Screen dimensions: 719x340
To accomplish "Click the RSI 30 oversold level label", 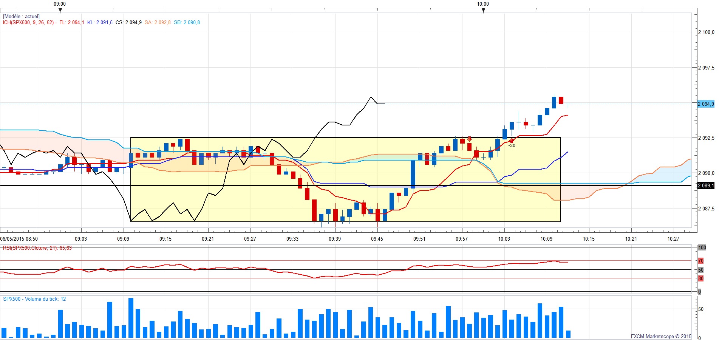I will click(x=701, y=278).
